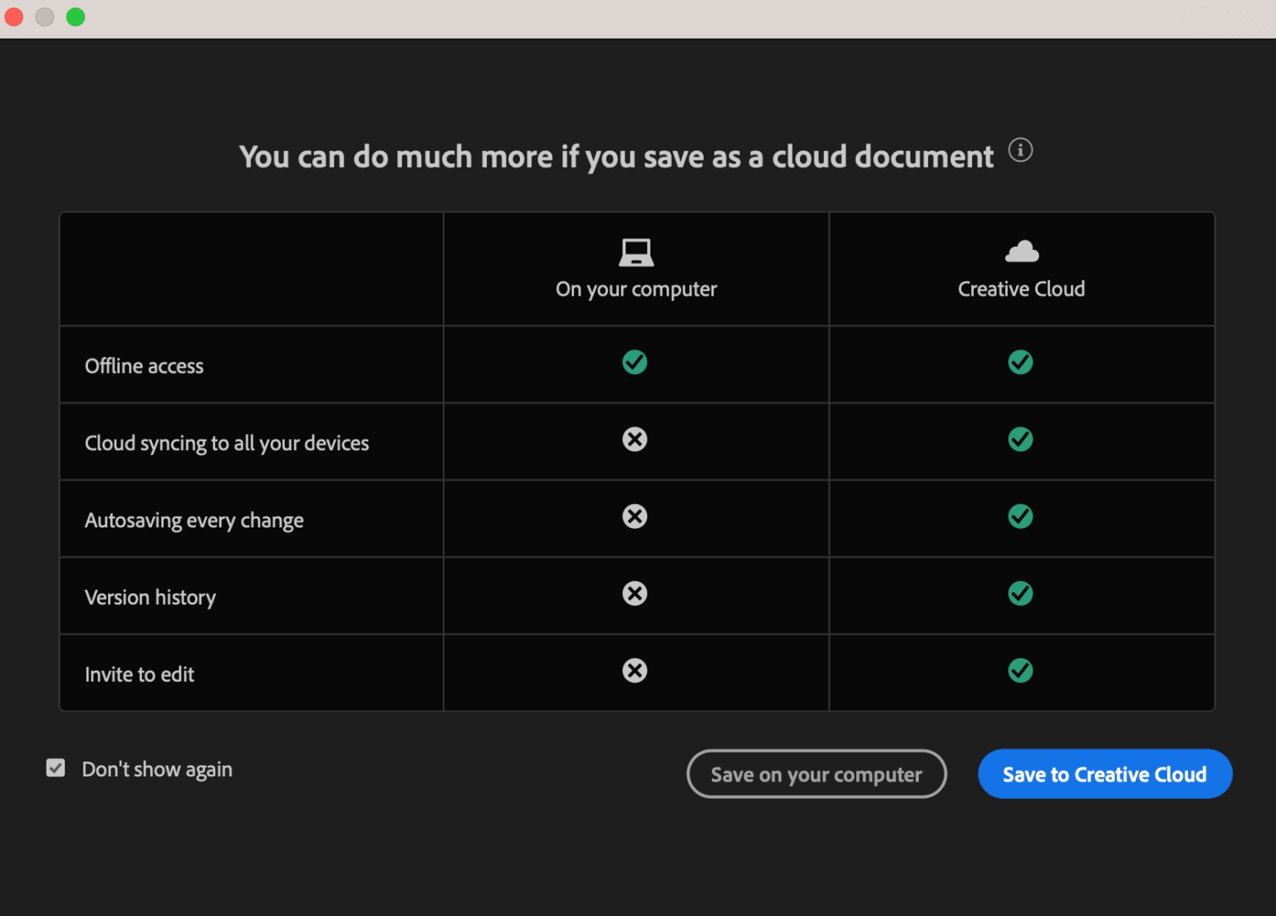Close the dialog with the red window button

tap(14, 17)
